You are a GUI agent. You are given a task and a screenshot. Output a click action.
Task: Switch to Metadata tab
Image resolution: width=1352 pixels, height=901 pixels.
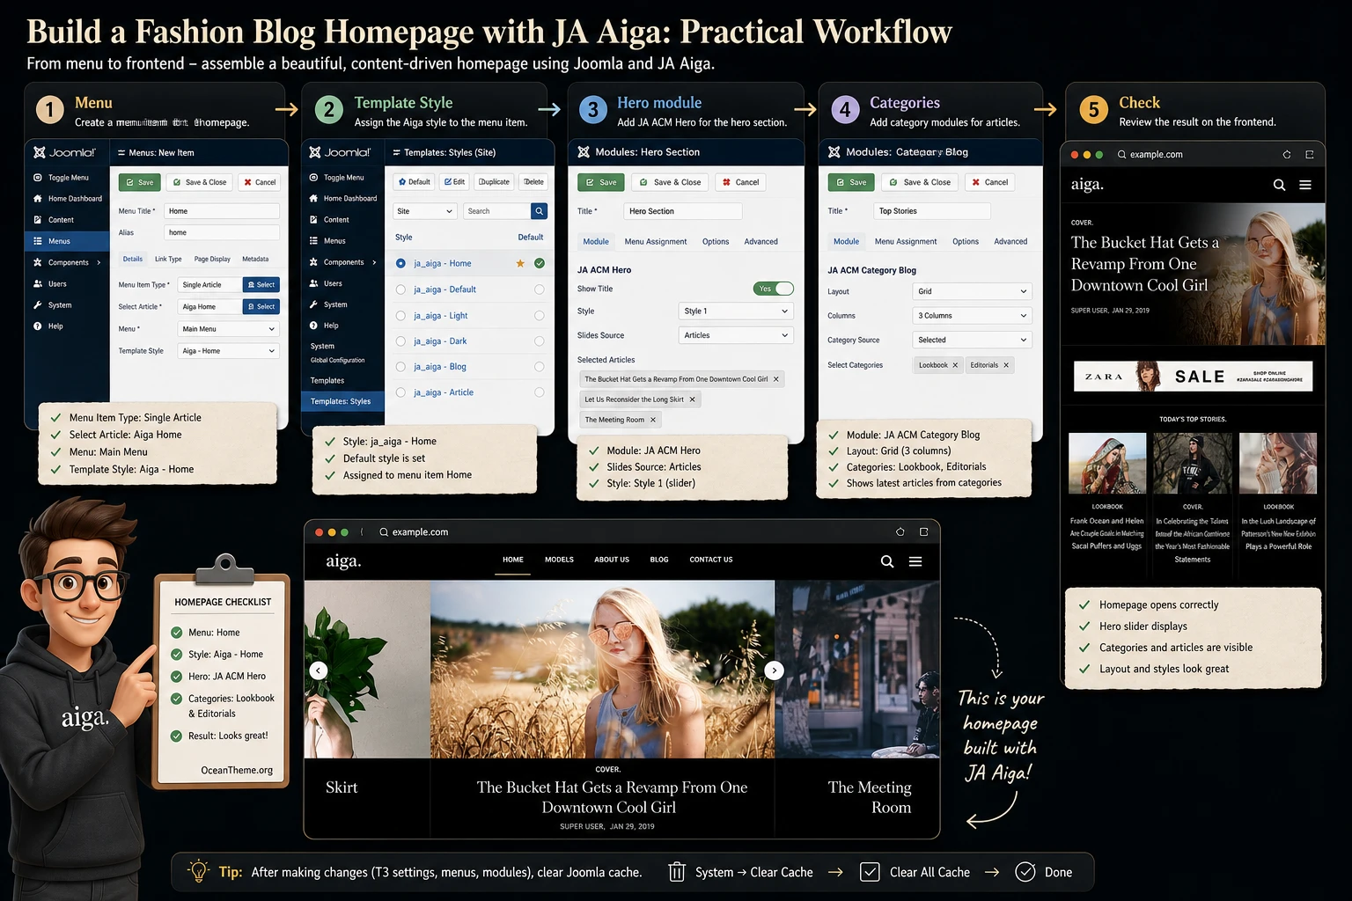click(x=255, y=259)
